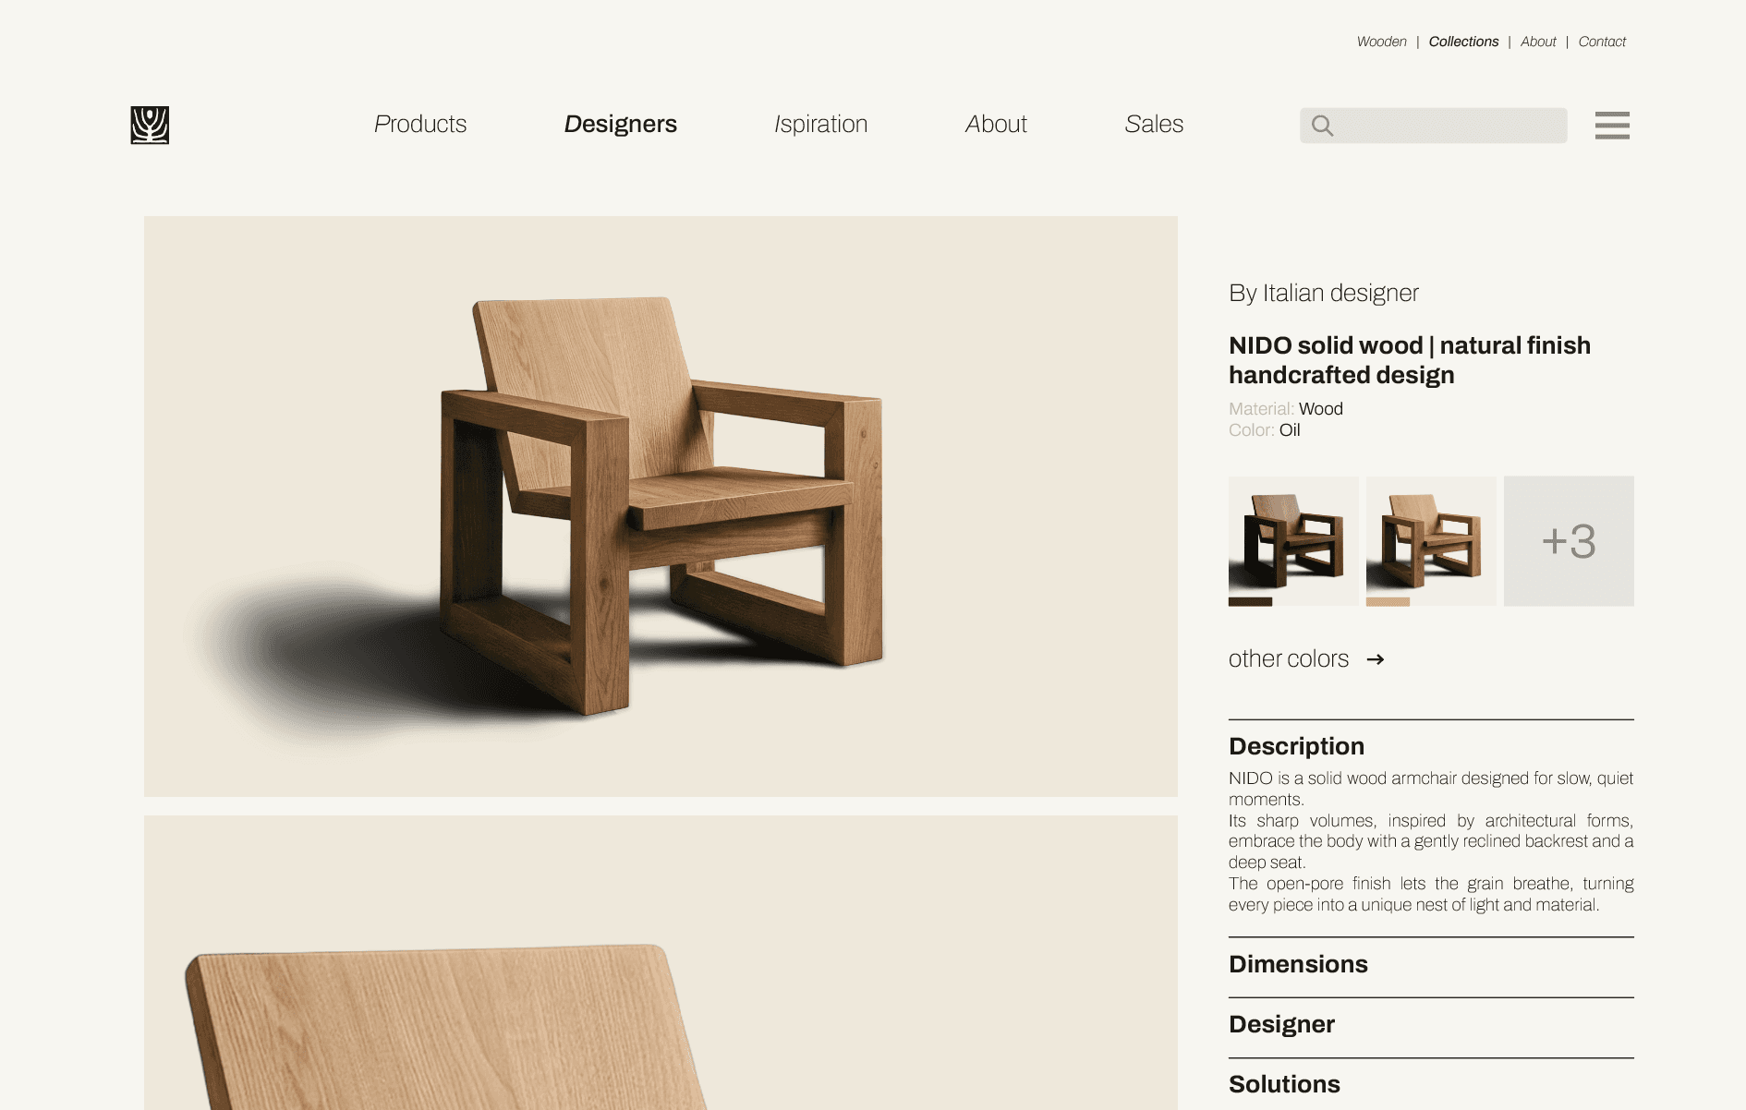
Task: Click the arrow next to other colors
Action: coord(1376,658)
